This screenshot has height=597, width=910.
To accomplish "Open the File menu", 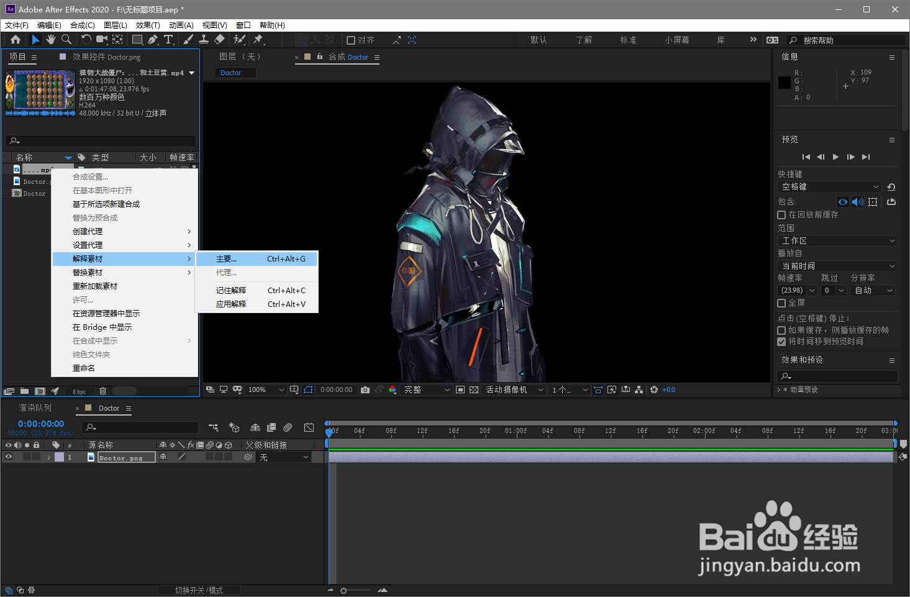I will click(16, 25).
